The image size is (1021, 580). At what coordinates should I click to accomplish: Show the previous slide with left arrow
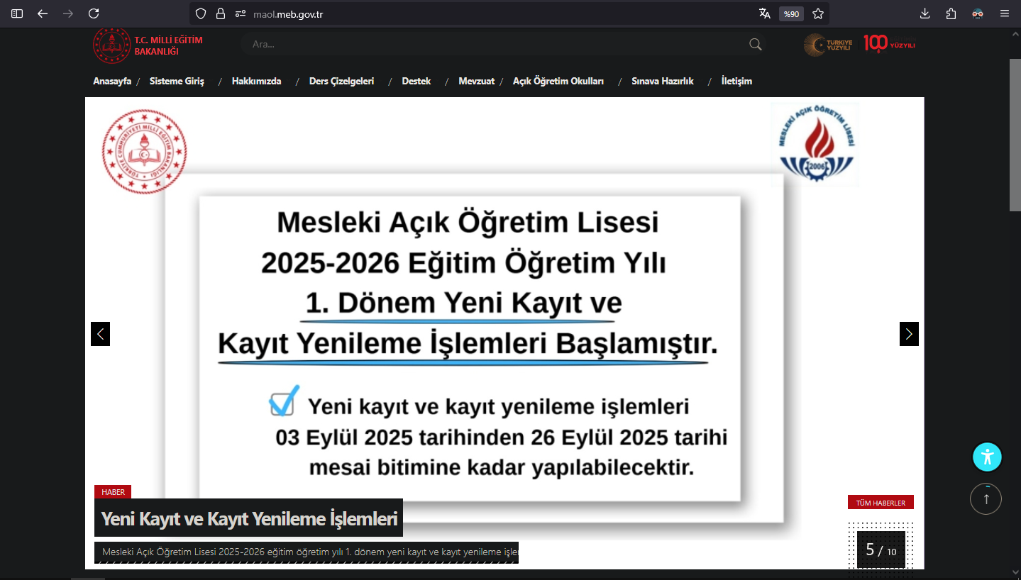[x=100, y=334]
